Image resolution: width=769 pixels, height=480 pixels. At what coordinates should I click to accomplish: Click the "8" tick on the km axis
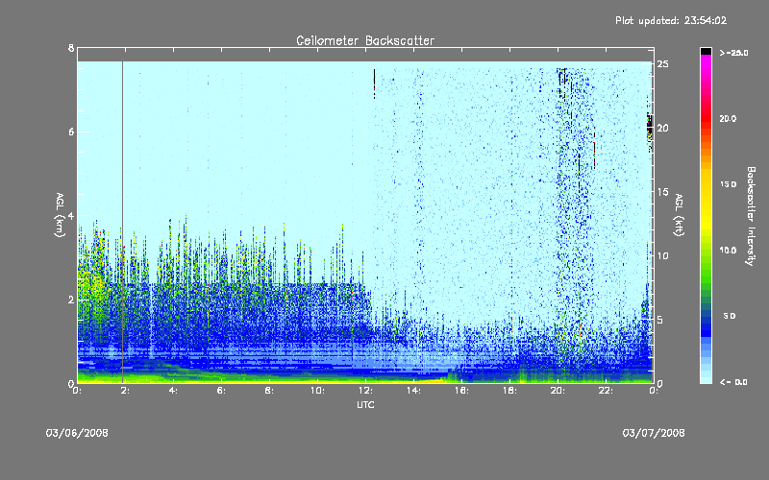click(x=71, y=48)
